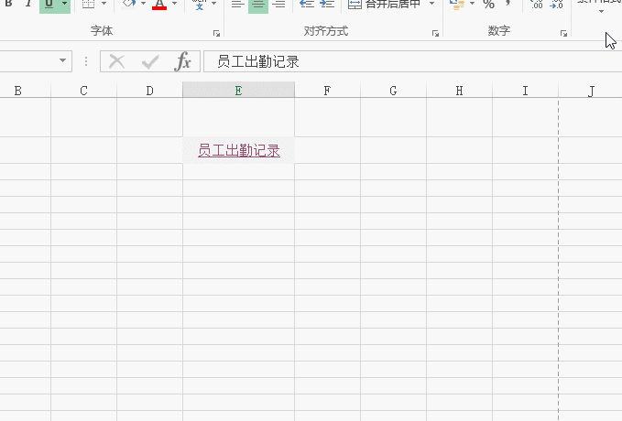Screen dimensions: 622x421
Task: Click the formula bar text 员工出勤记录
Action: pyautogui.click(x=258, y=62)
